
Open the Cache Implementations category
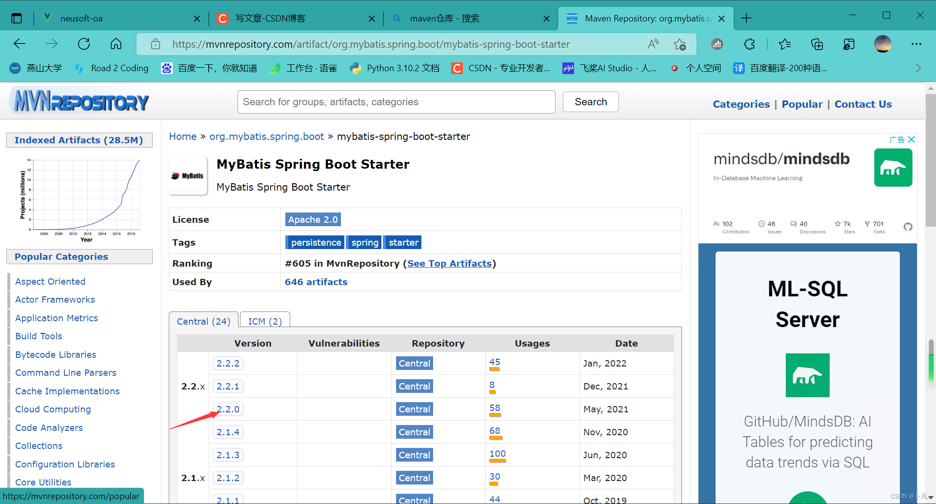click(67, 391)
